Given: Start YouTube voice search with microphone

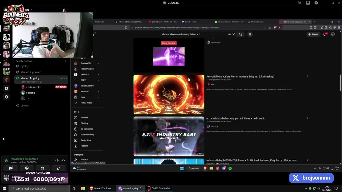Looking at the screenshot, I should pyautogui.click(x=250, y=34).
